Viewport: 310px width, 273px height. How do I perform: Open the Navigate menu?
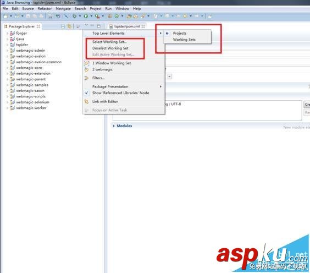pyautogui.click(x=63, y=8)
